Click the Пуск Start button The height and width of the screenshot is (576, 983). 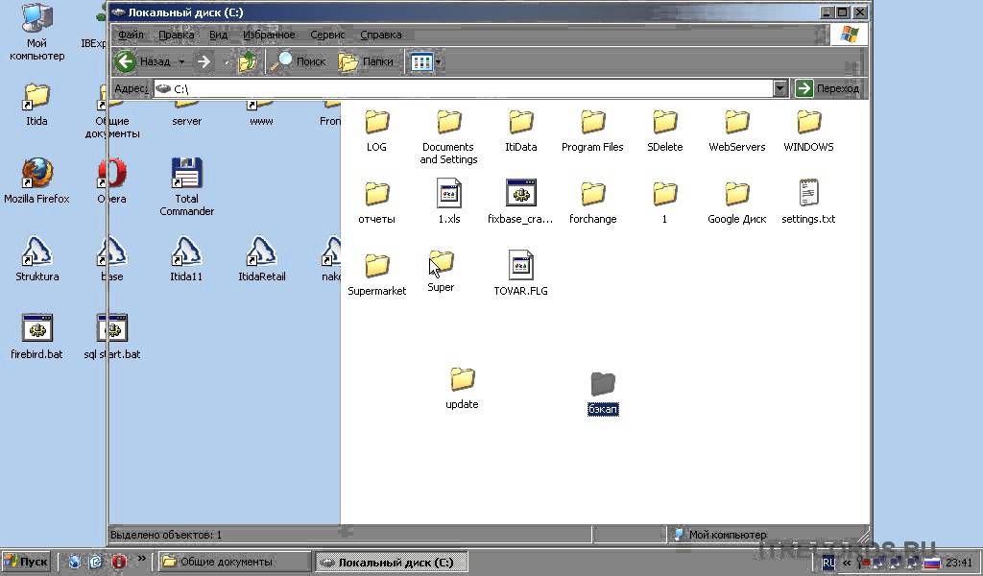[26, 562]
